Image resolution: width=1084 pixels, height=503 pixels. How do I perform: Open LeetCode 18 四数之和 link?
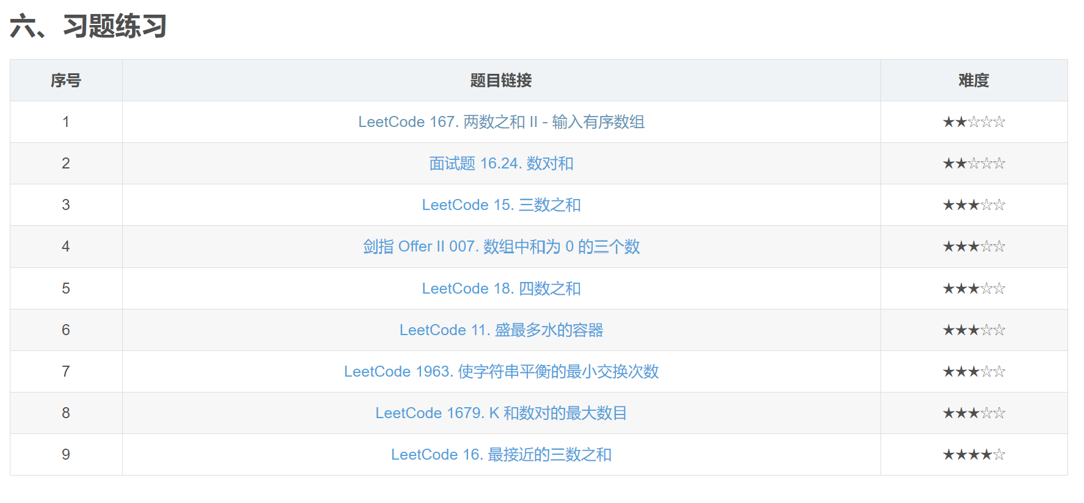click(501, 288)
